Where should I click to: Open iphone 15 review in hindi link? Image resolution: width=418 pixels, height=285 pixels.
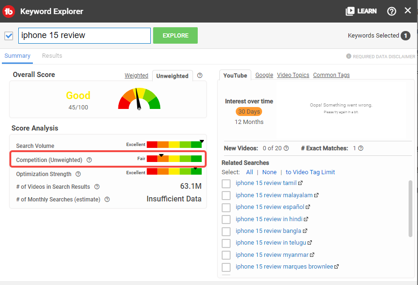tap(269, 219)
